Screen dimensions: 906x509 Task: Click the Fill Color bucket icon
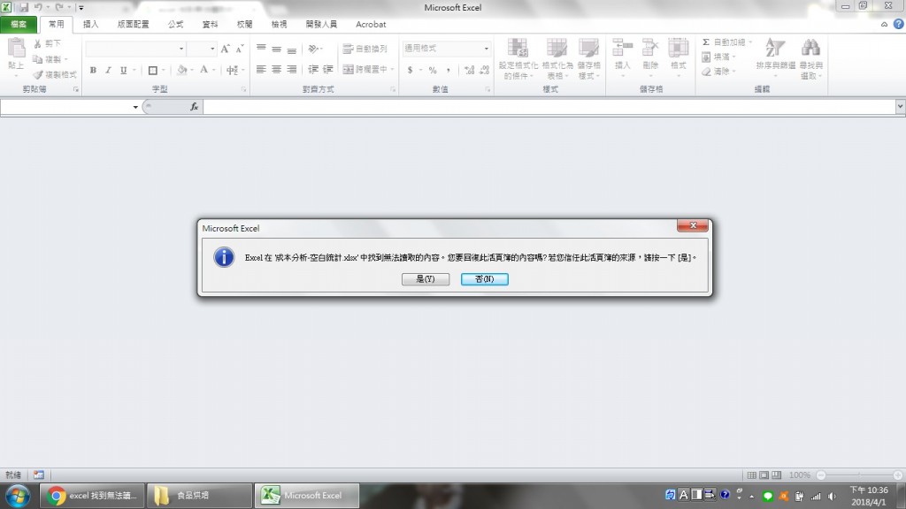pyautogui.click(x=181, y=70)
